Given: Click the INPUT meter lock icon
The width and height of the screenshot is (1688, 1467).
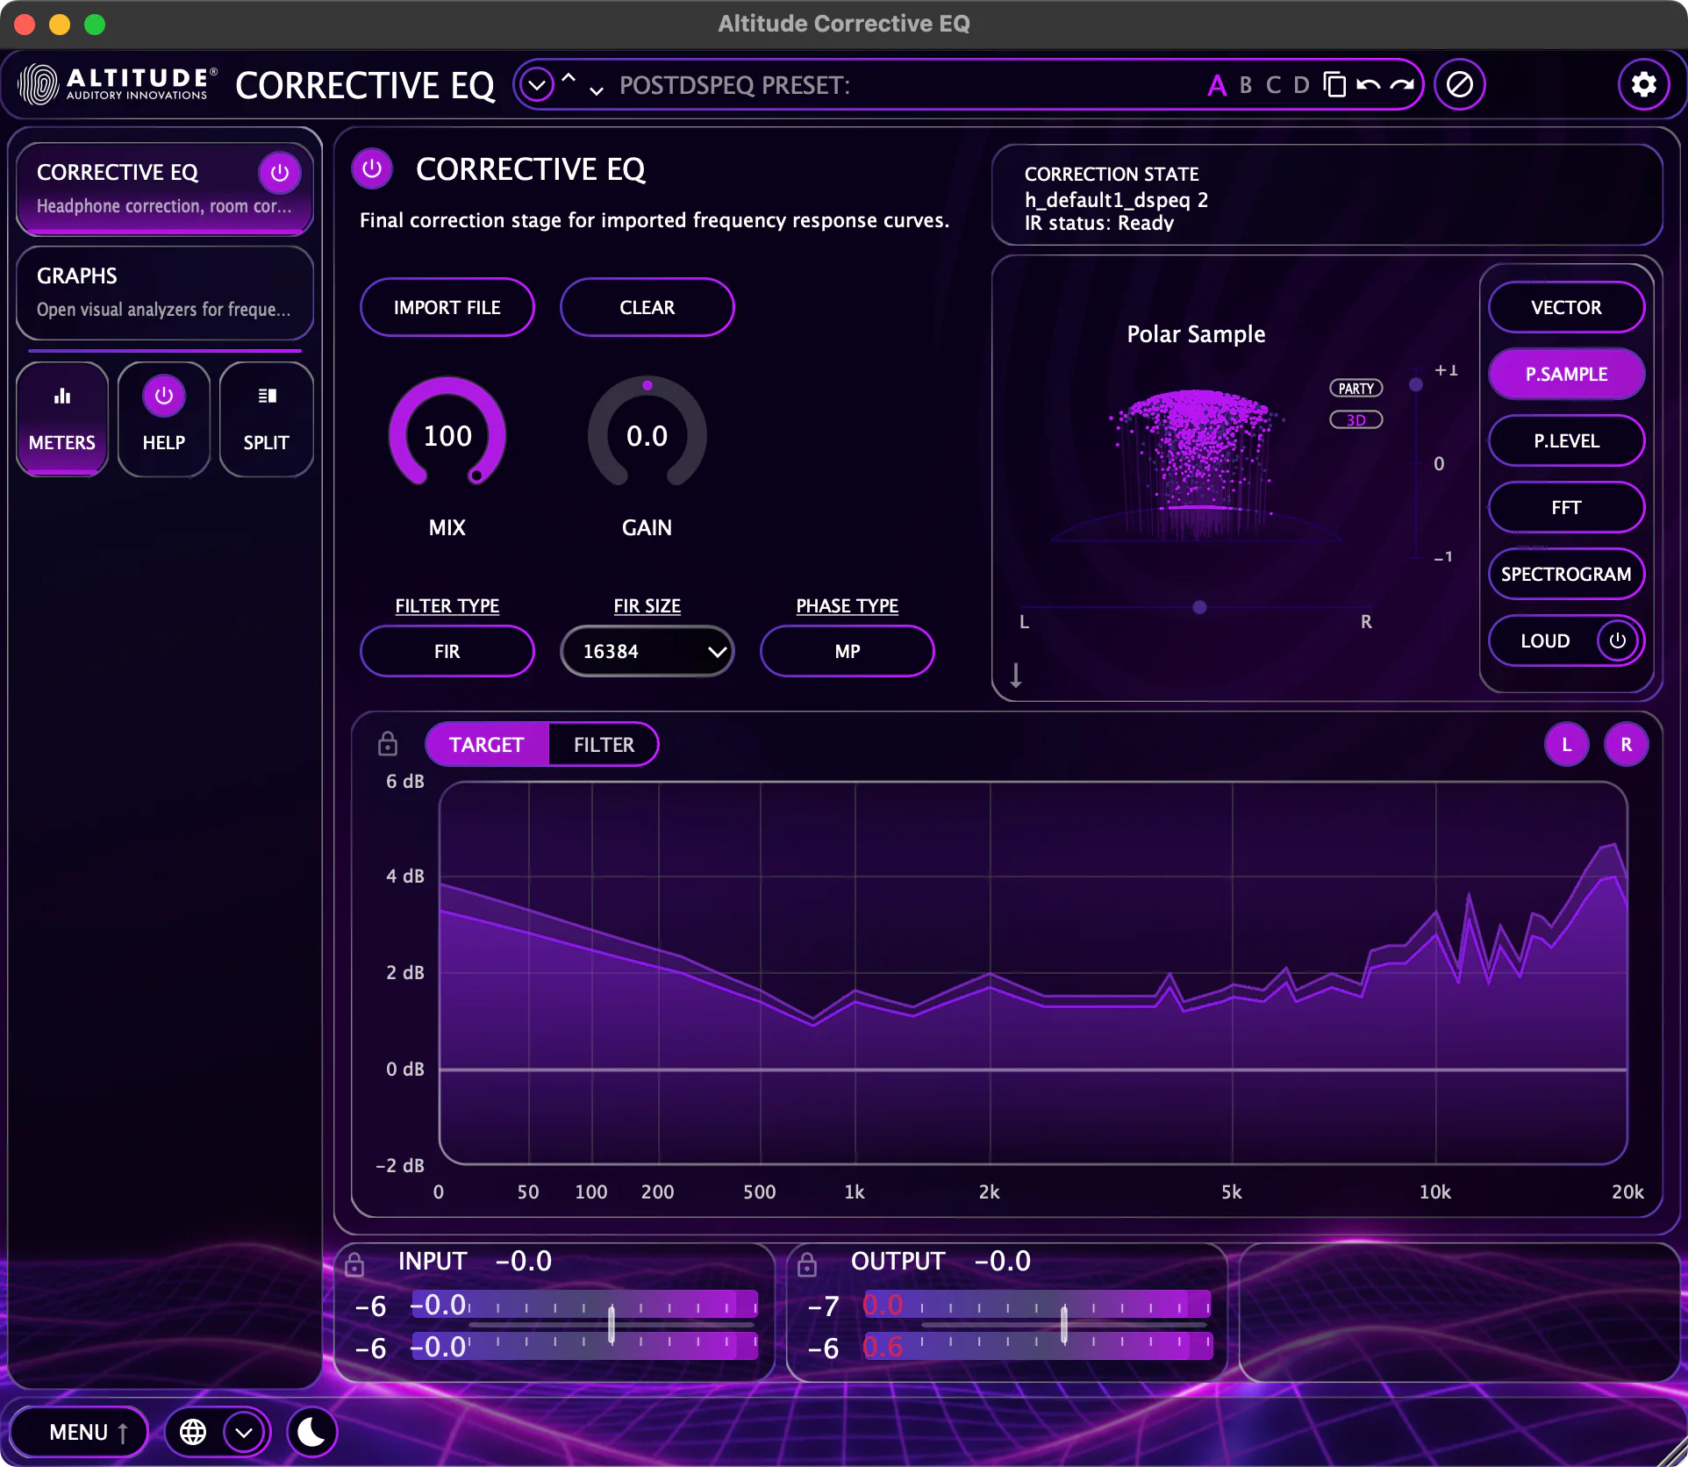Looking at the screenshot, I should (x=354, y=1264).
